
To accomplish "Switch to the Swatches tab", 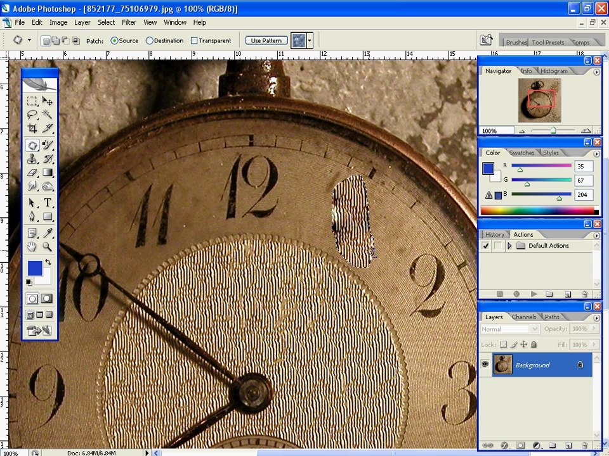I will click(x=521, y=153).
